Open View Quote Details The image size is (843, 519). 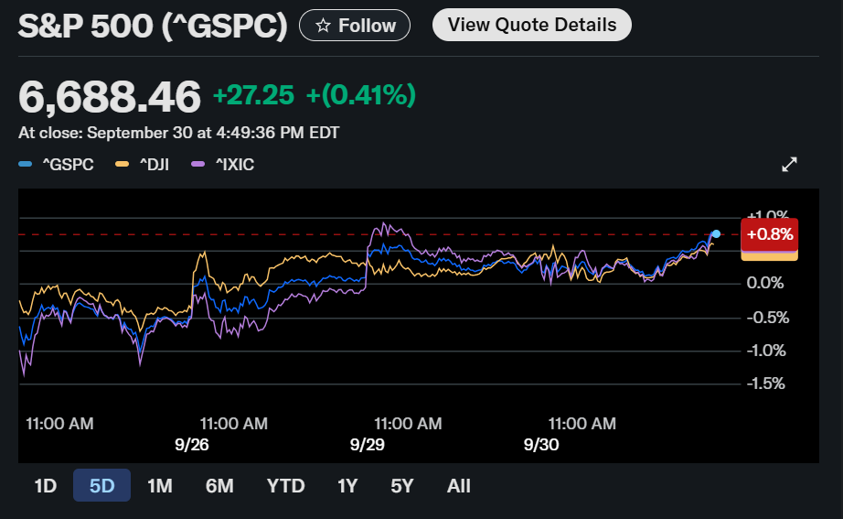531,26
